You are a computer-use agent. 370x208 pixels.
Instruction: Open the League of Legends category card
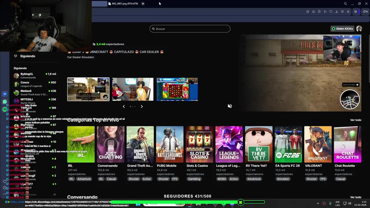(x=229, y=144)
